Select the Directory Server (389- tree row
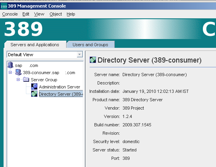 (x=61, y=94)
